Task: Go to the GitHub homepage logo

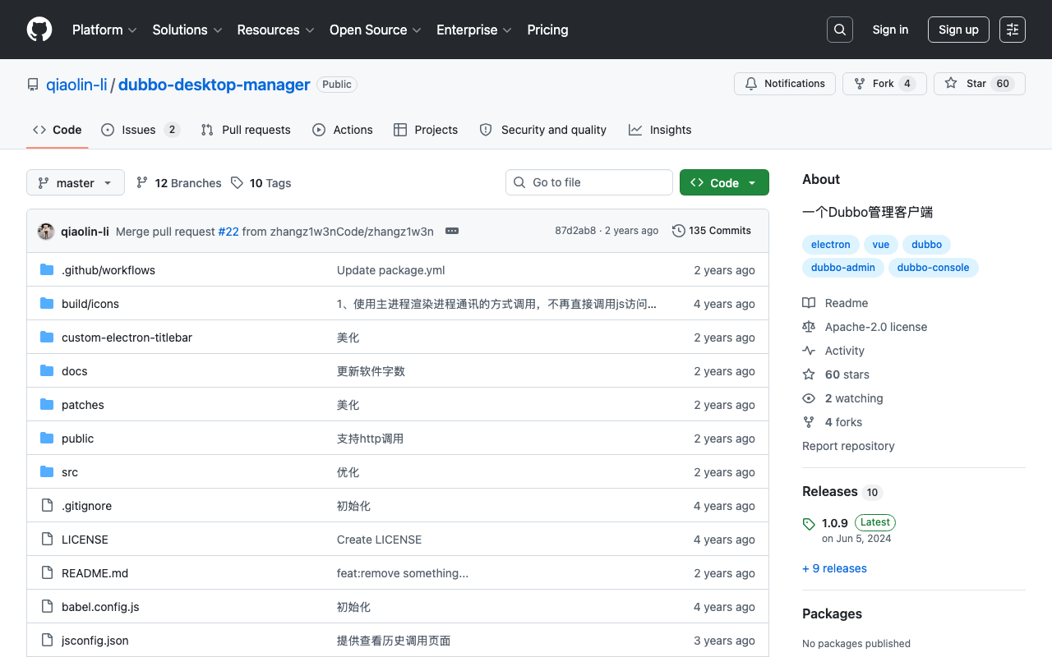Action: pyautogui.click(x=39, y=30)
